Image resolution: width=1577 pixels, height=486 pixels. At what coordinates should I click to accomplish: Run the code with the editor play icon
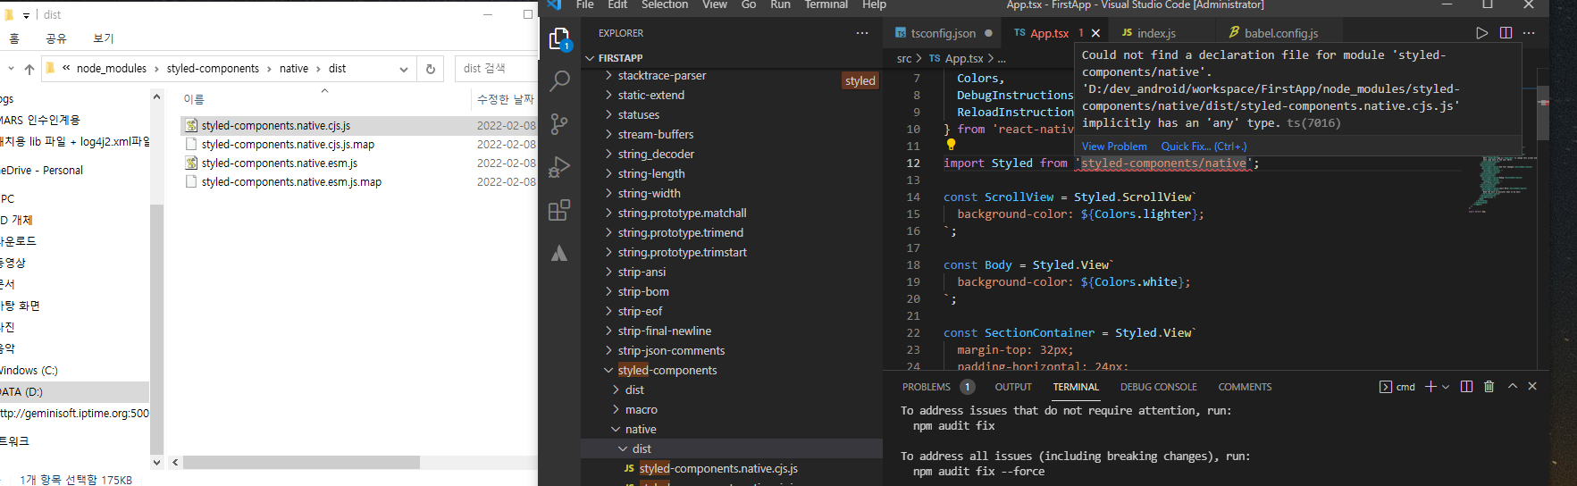coord(1481,33)
